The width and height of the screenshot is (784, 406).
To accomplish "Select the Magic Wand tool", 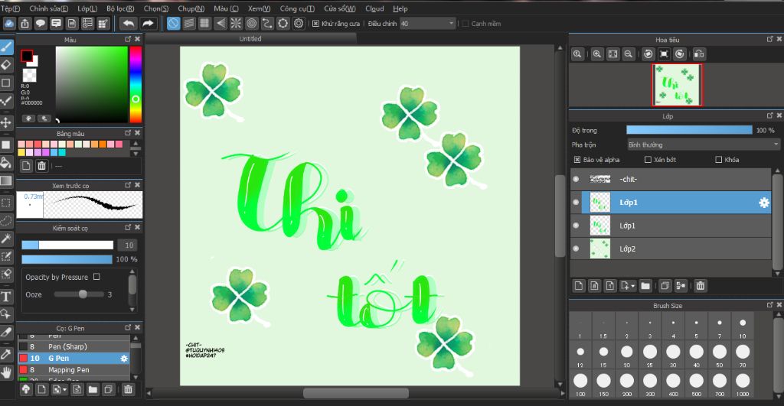I will pos(6,239).
